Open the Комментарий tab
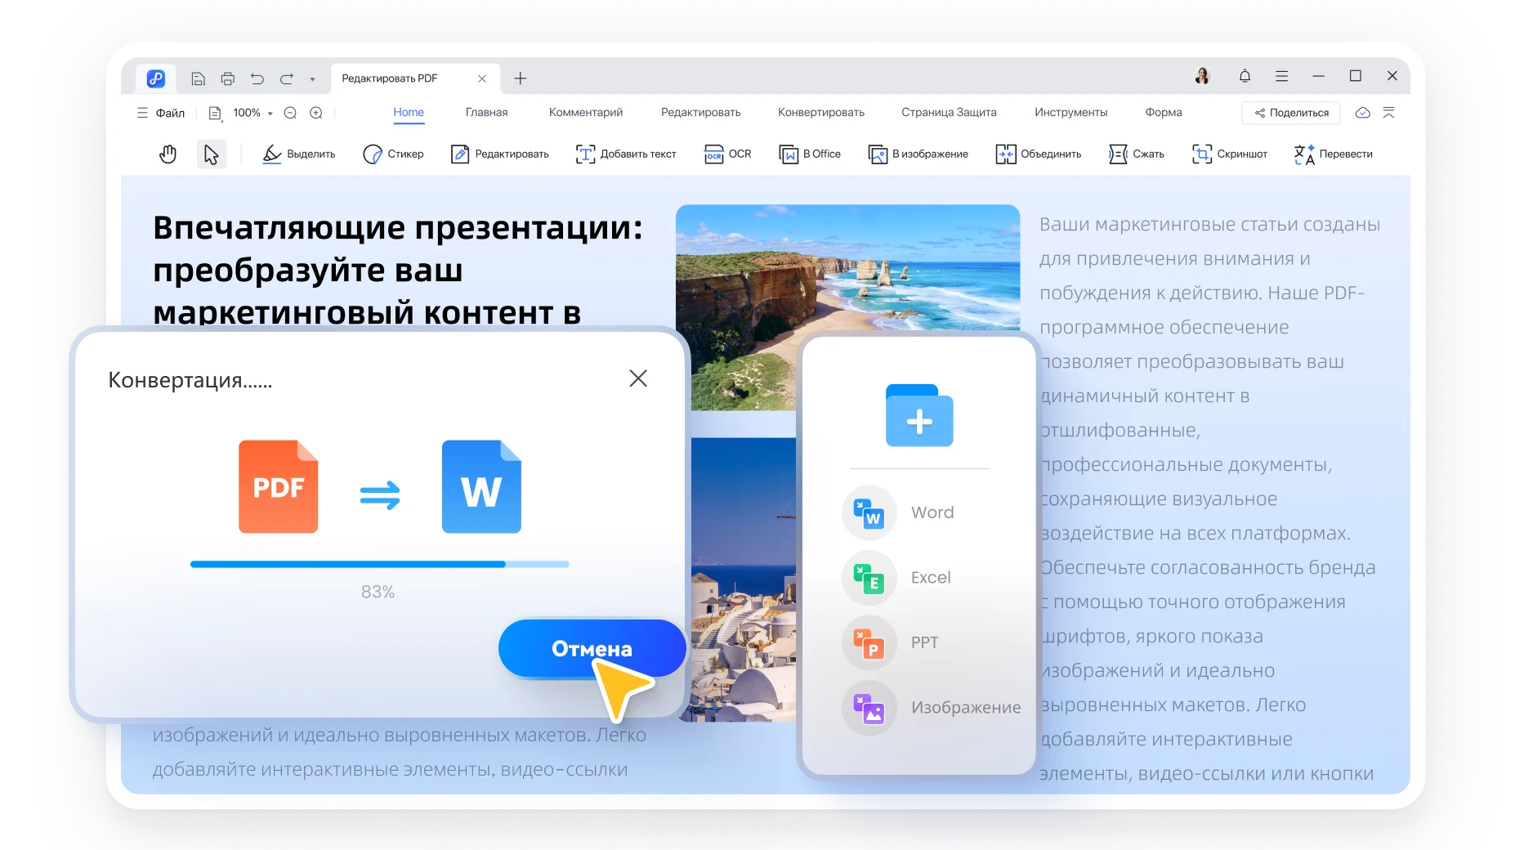The image size is (1533, 850). (x=585, y=112)
